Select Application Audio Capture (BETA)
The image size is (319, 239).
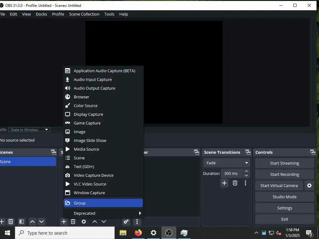[x=103, y=71]
